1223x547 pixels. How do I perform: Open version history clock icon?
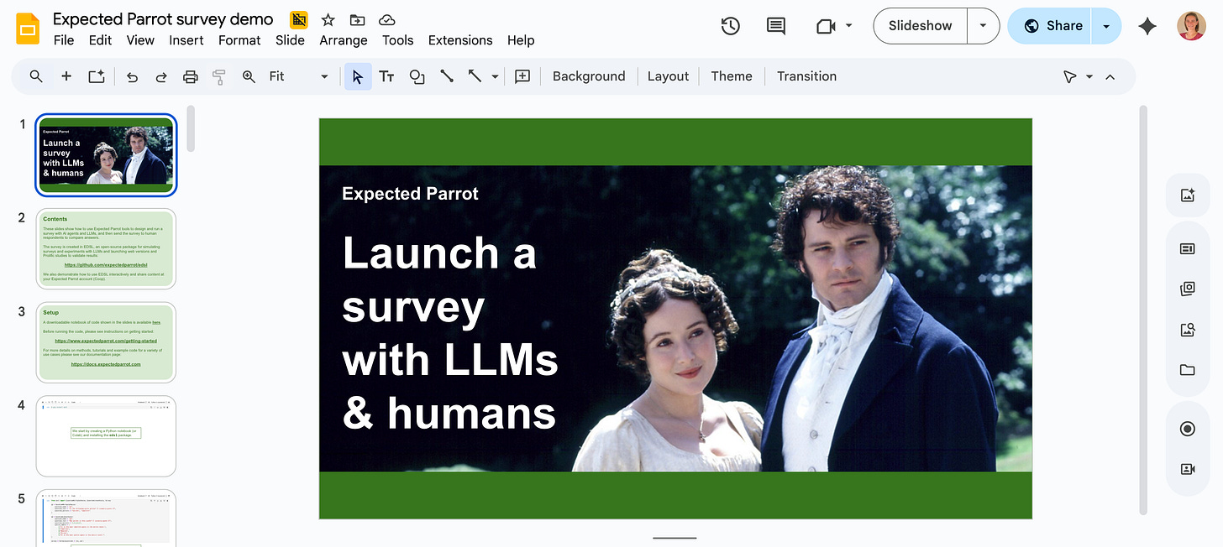[731, 26]
